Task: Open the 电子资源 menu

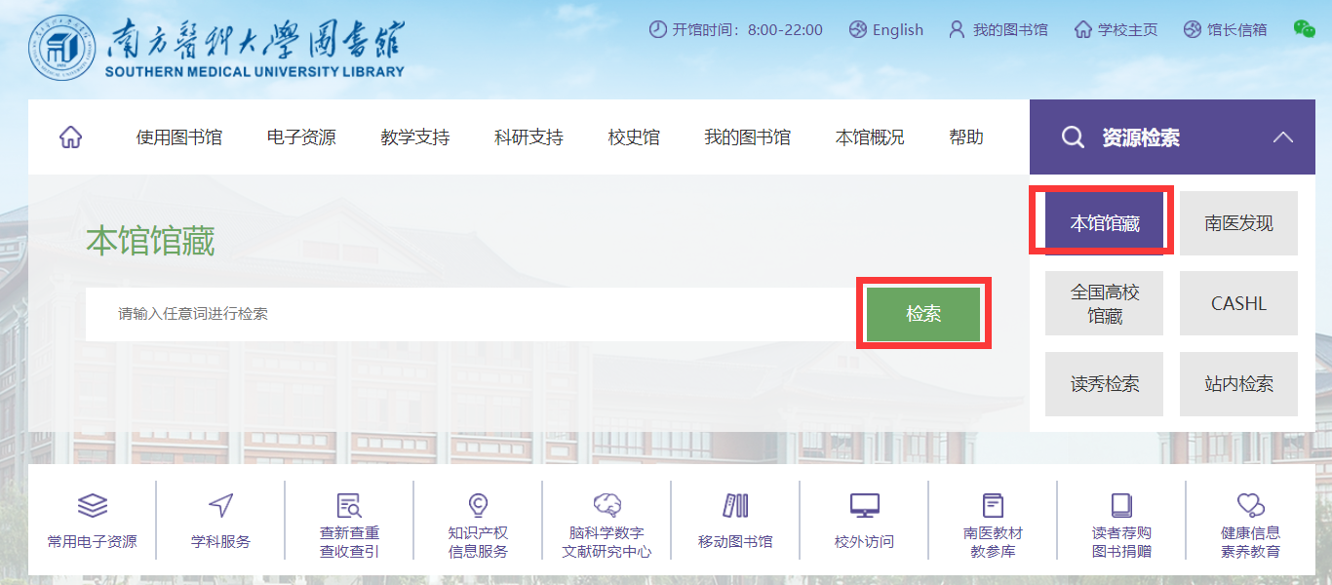Action: coord(301,137)
